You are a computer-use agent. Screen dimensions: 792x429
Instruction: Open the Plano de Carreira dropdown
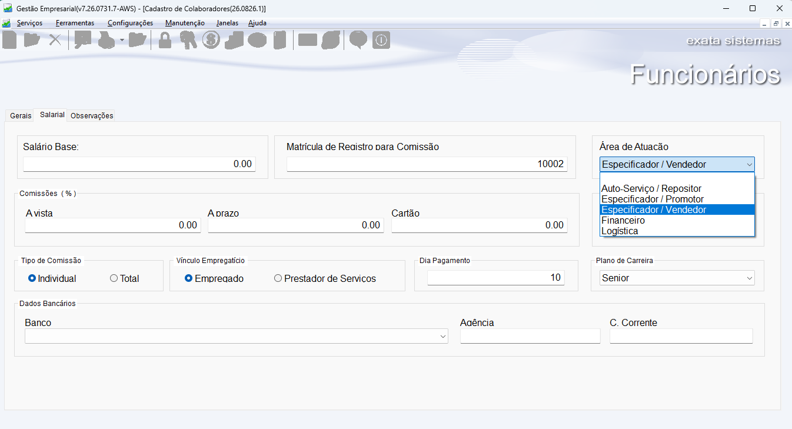point(749,278)
